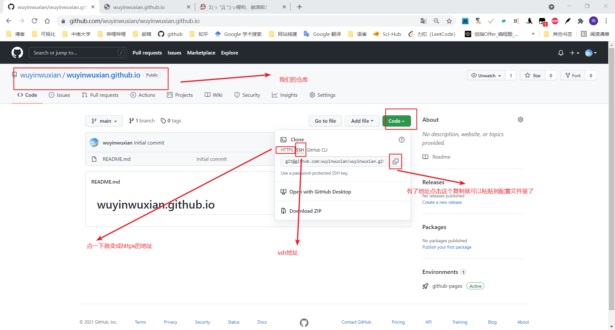Fork this repository

[x=573, y=76]
